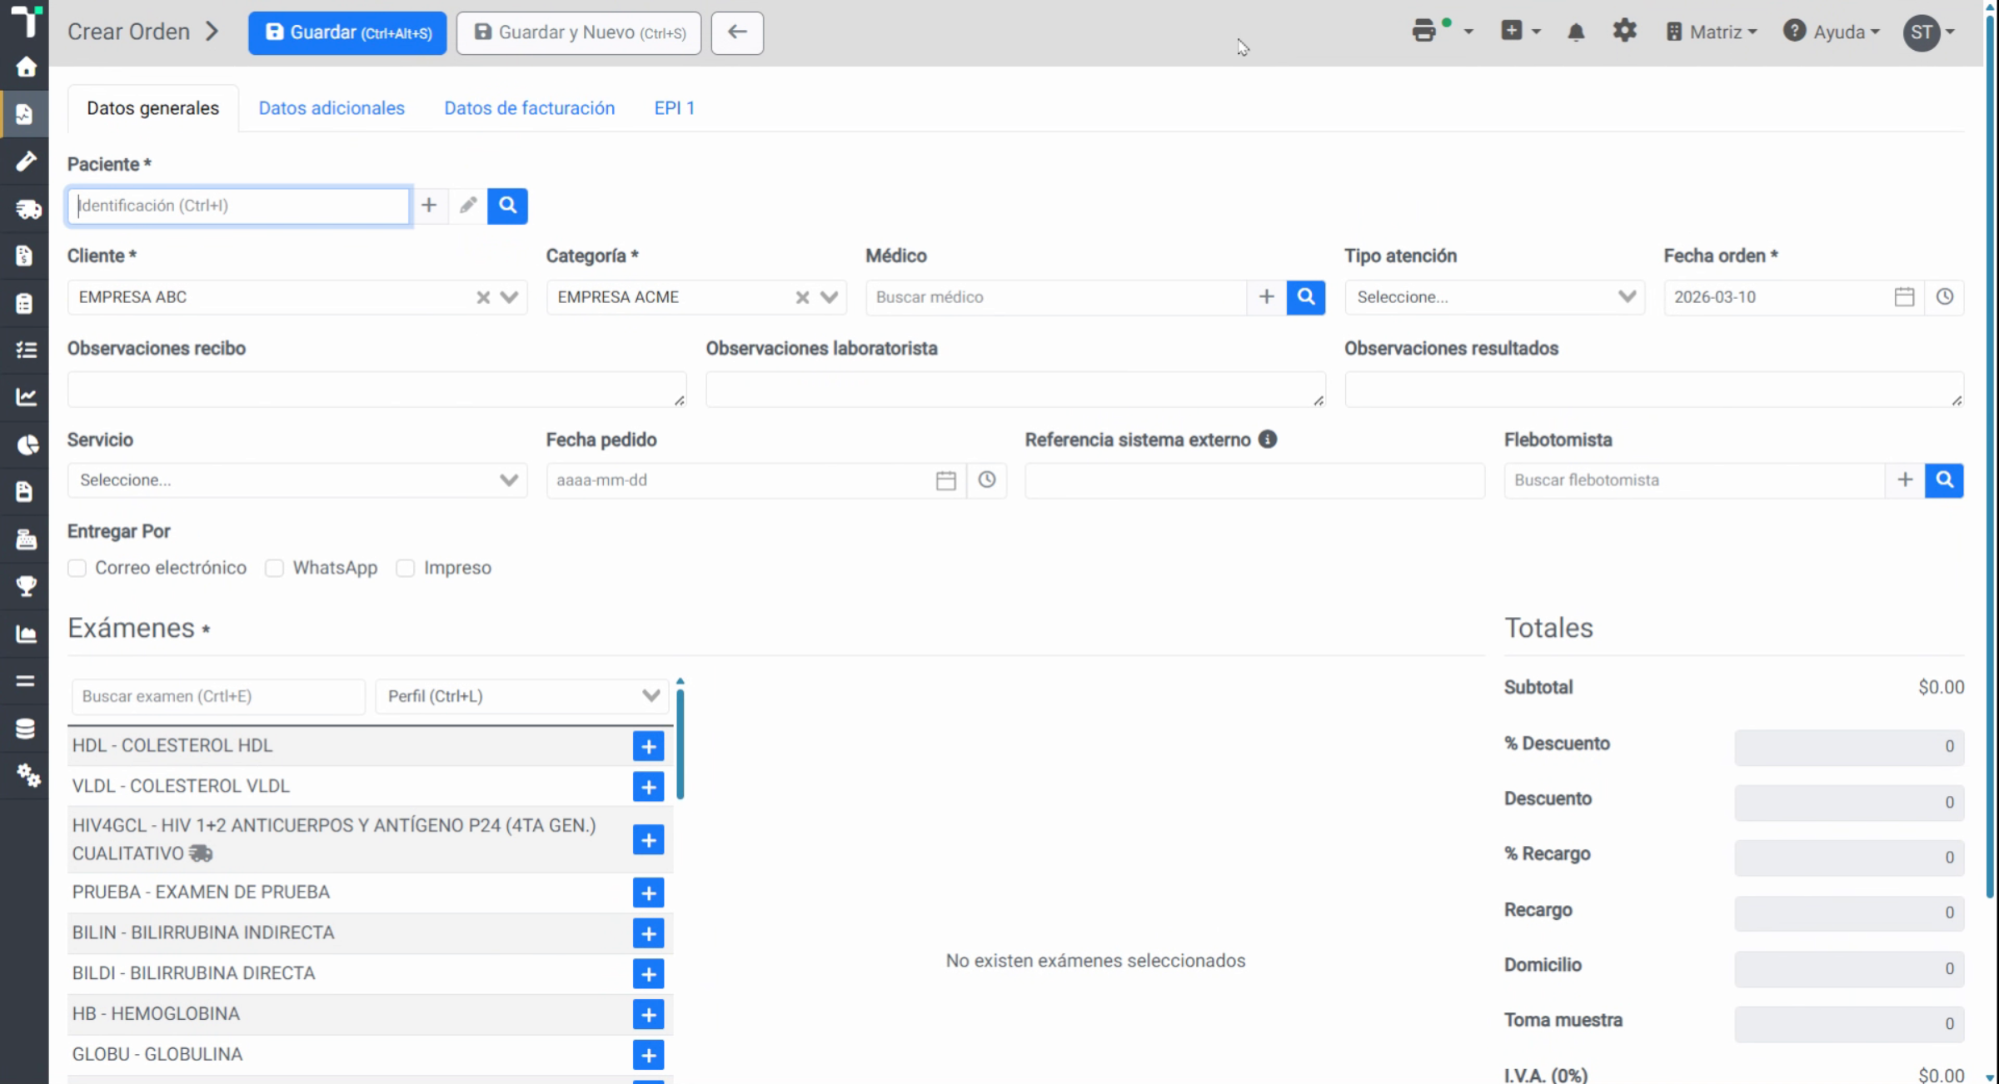Viewport: 1999px width, 1084px height.
Task: Click the Domicilio value field
Action: coord(1849,968)
